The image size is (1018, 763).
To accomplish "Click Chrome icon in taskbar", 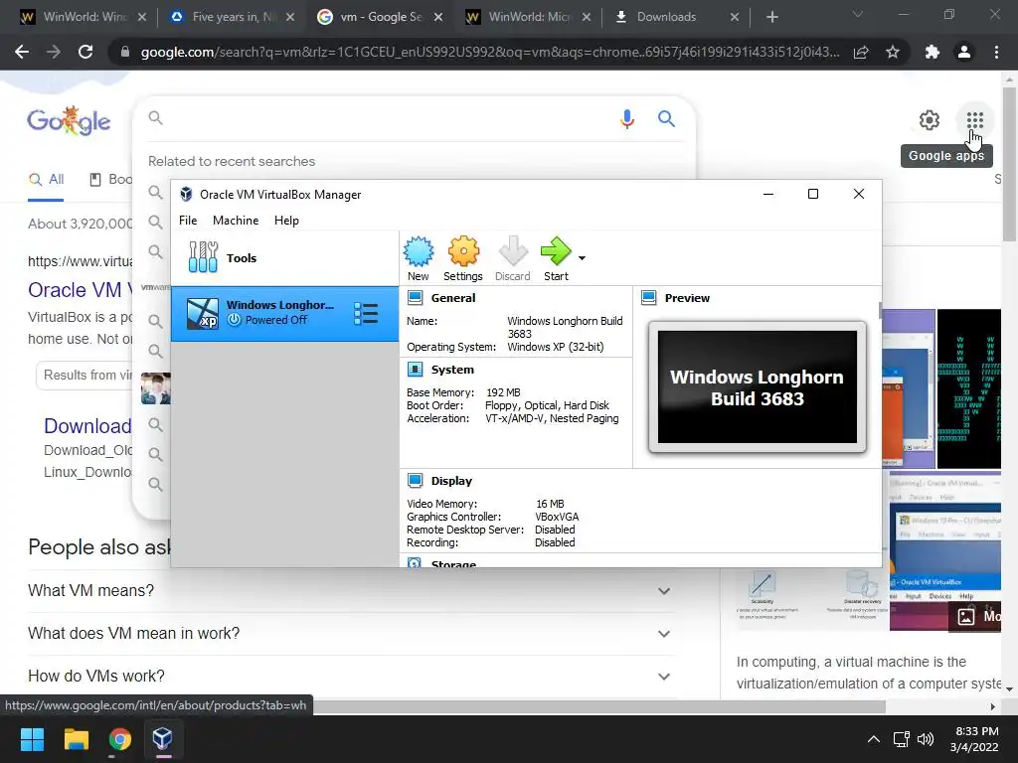I will point(119,739).
